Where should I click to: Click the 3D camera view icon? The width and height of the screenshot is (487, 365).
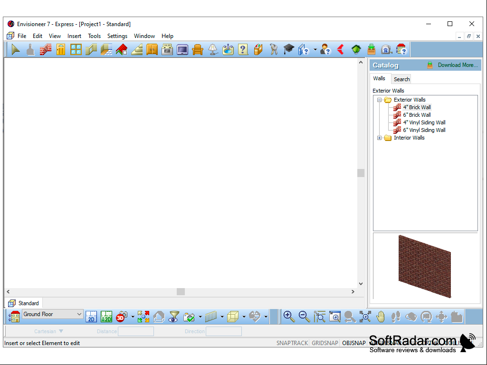point(122,317)
